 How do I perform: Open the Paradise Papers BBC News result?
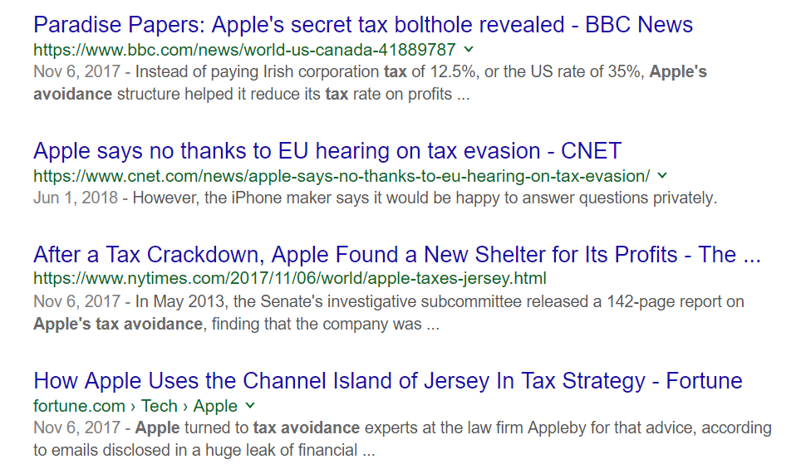click(363, 24)
